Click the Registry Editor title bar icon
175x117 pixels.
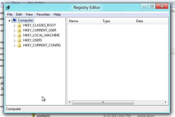[x=8, y=8]
